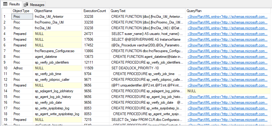Select row 10 using its row number header
Viewport: 272px width, 126px height.
point(5,68)
